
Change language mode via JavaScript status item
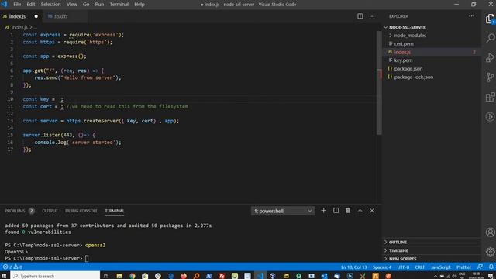tap(441, 267)
